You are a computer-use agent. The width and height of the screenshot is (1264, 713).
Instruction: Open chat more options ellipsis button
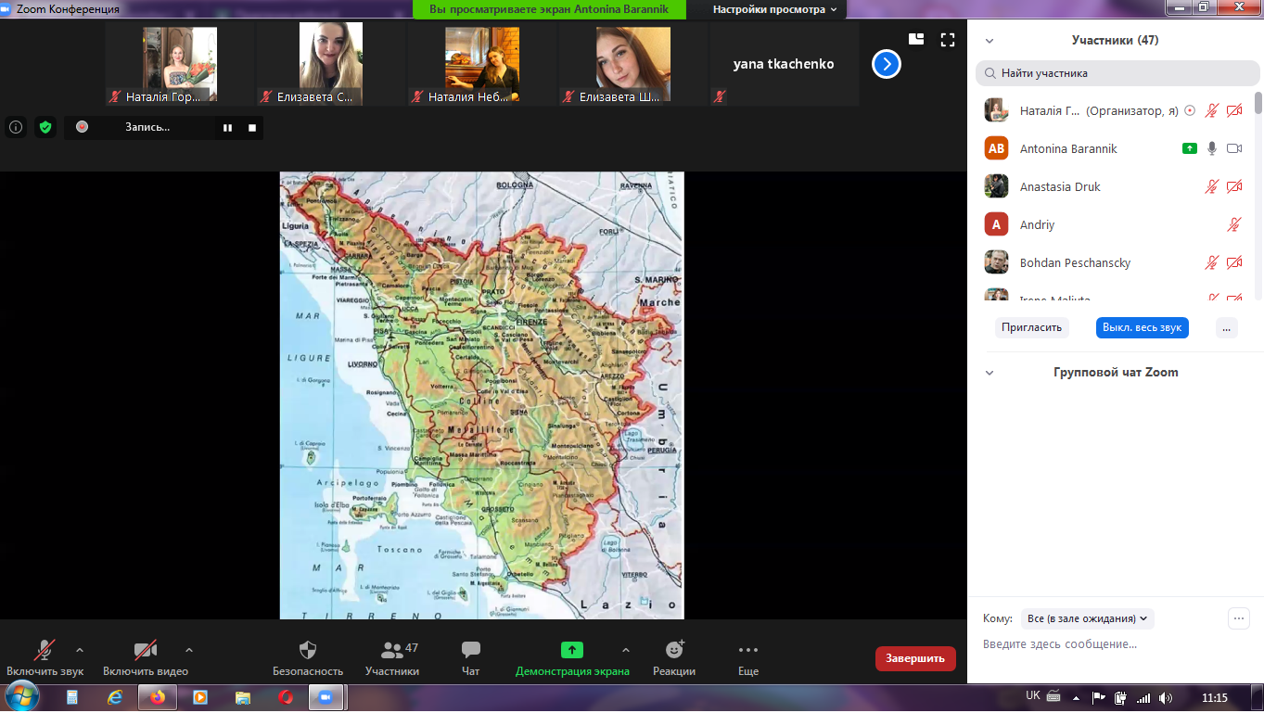(x=1238, y=618)
